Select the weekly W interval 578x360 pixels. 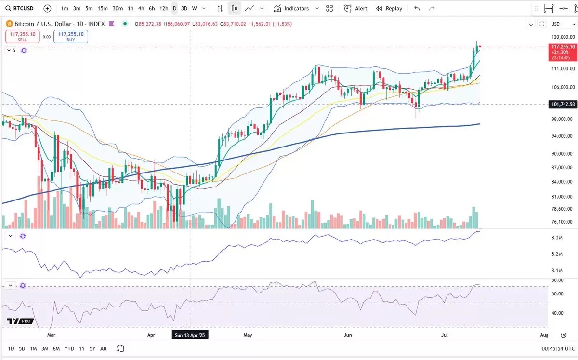pyautogui.click(x=194, y=8)
